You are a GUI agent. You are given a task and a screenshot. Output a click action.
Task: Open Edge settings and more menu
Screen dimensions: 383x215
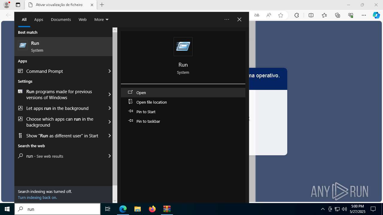(x=364, y=15)
